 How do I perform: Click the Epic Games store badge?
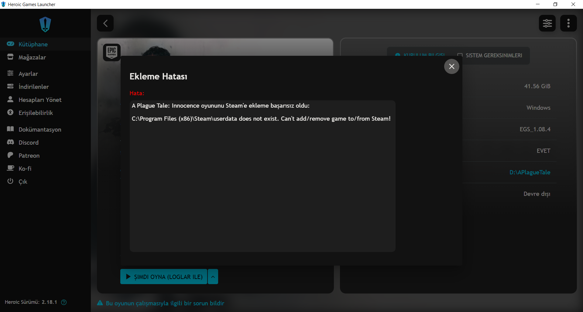point(111,52)
